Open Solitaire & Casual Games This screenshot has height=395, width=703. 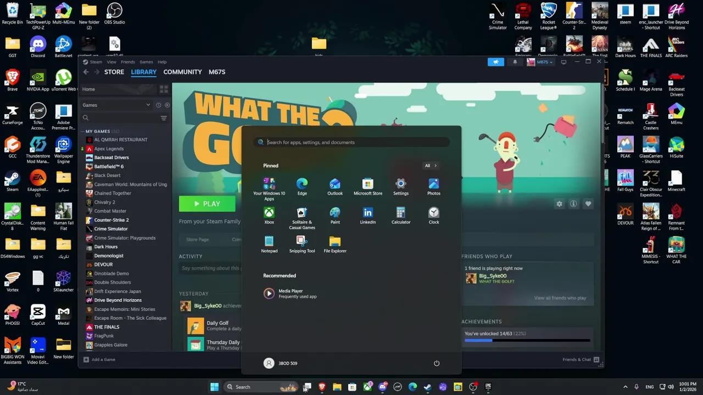tap(302, 218)
